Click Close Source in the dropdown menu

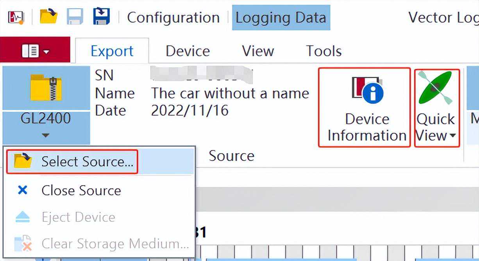(x=81, y=190)
